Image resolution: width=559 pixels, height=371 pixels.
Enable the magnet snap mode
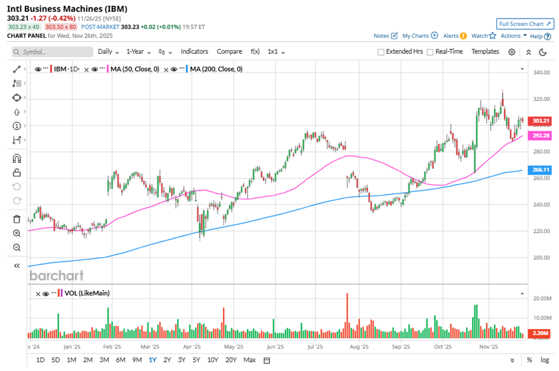point(17,158)
